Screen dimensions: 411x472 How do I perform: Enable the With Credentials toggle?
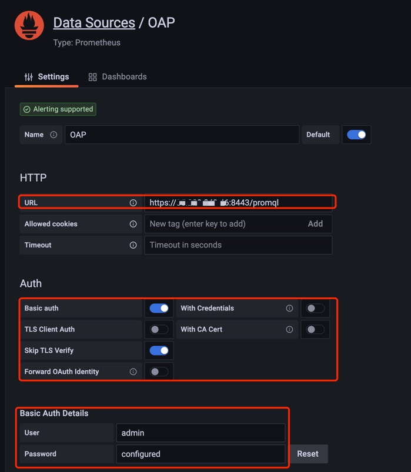[x=315, y=308]
